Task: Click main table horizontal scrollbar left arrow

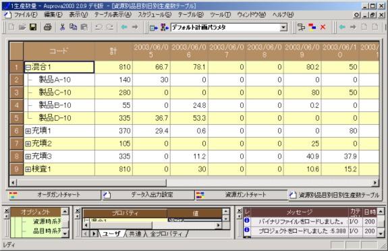Action: (13, 183)
